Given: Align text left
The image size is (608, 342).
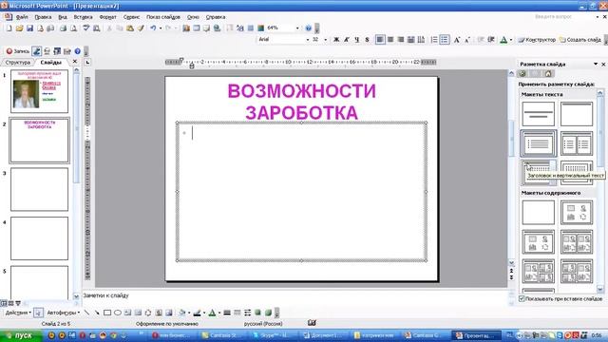Looking at the screenshot, I should pyautogui.click(x=380, y=40).
